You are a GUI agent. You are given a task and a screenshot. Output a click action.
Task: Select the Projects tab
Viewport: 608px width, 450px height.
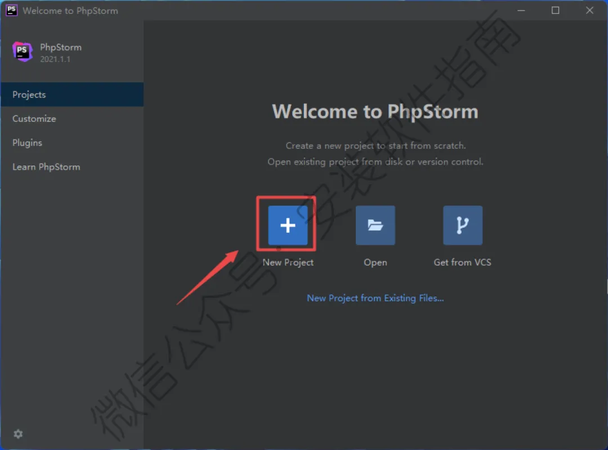[72, 94]
